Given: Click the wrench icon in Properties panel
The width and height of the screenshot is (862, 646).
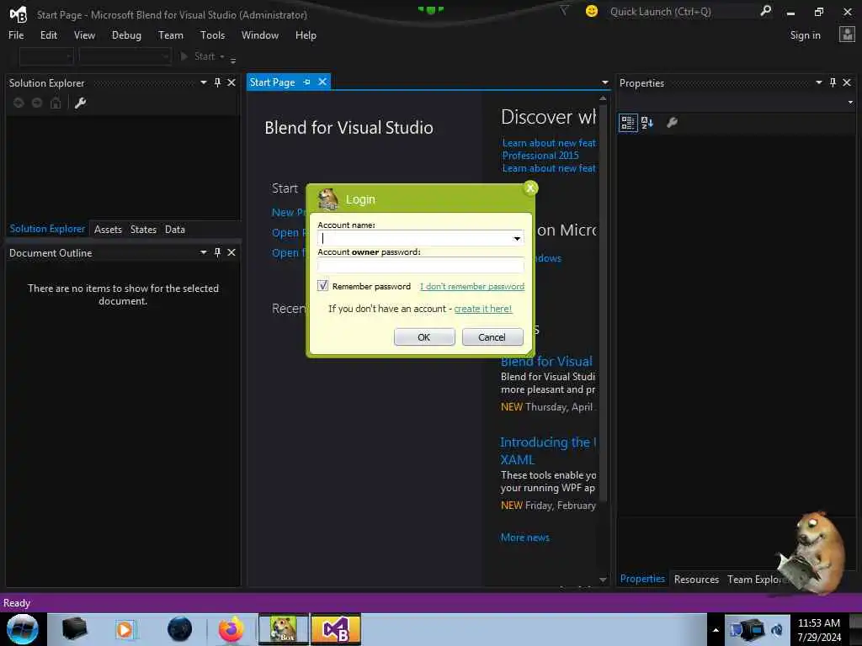Looking at the screenshot, I should pyautogui.click(x=672, y=123).
